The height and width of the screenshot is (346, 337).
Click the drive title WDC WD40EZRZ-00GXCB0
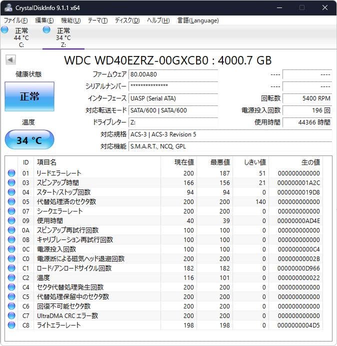point(136,60)
